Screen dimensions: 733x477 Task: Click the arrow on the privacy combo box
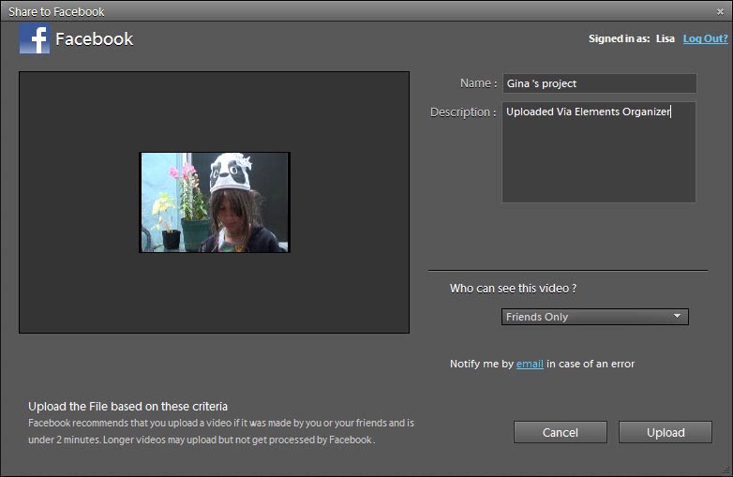coord(677,317)
